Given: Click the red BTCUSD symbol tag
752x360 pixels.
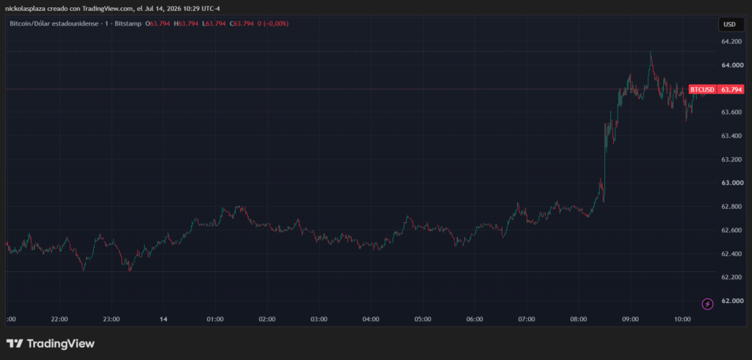Looking at the screenshot, I should tap(703, 89).
